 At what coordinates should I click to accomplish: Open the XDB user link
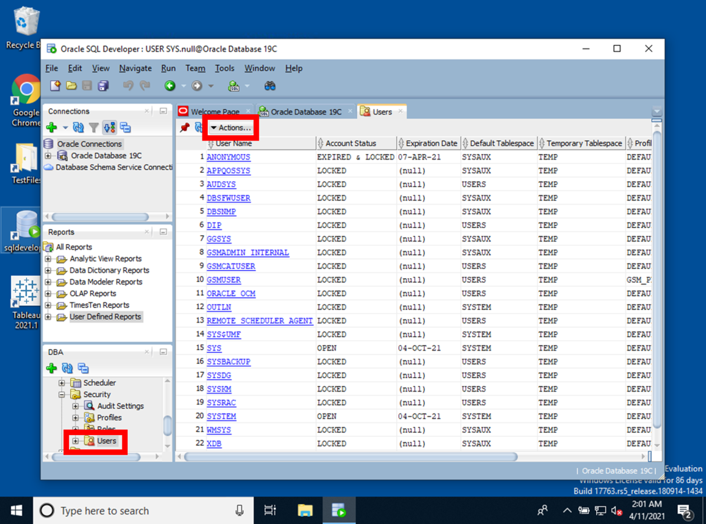coord(214,444)
